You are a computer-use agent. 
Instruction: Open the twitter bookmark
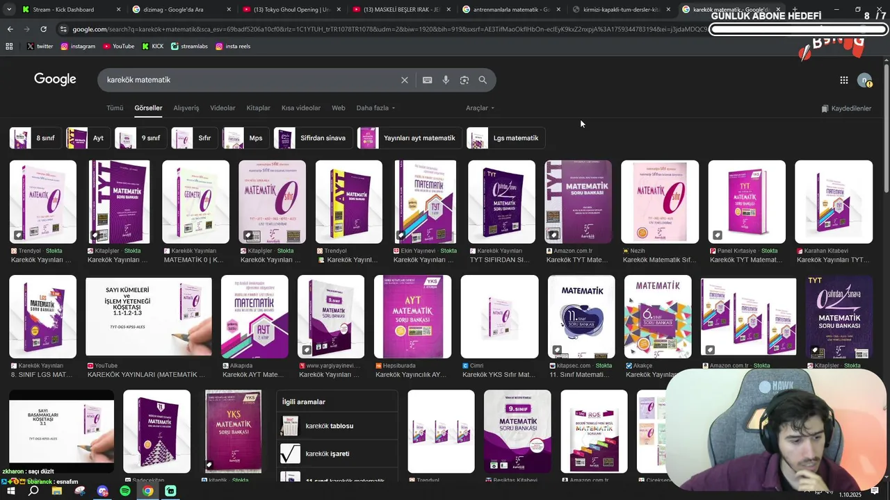[40, 46]
